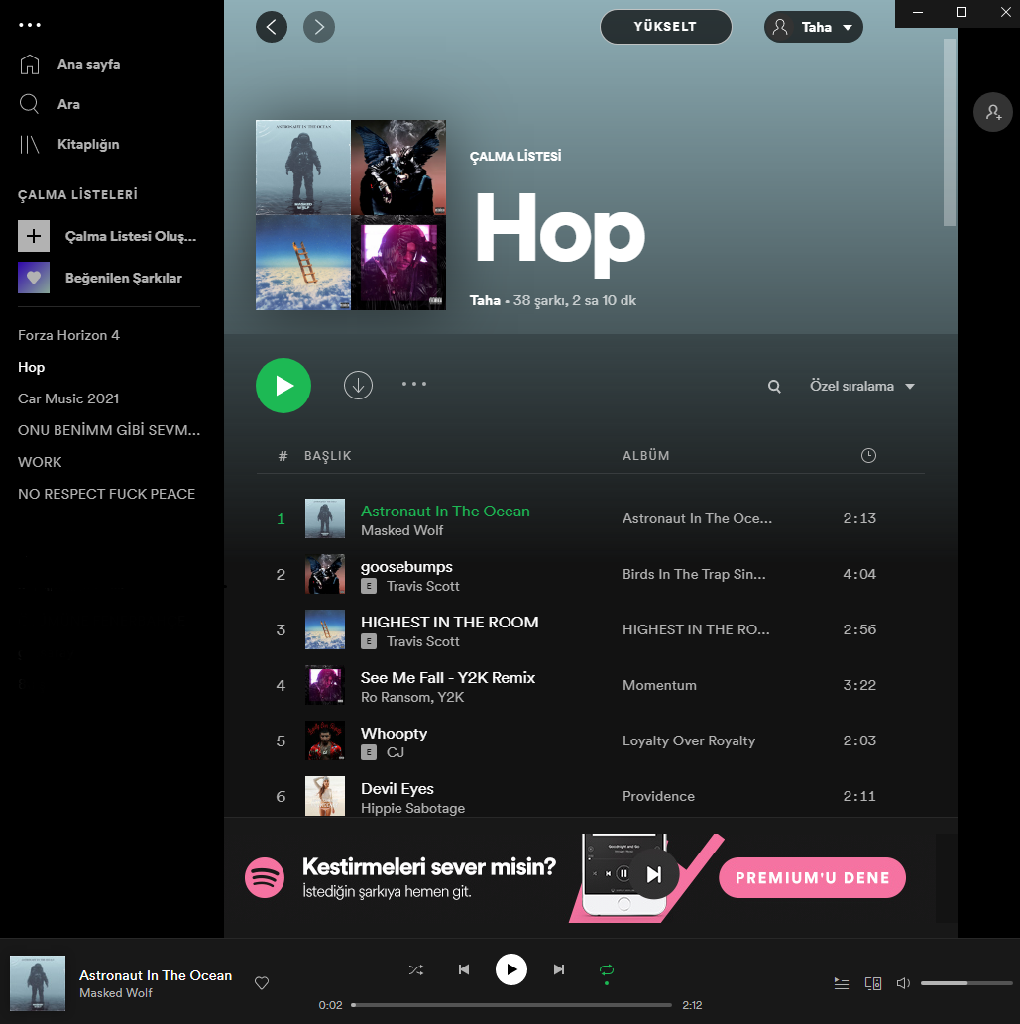The height and width of the screenshot is (1024, 1020).
Task: Click HIGHEST IN THE ROOM track title
Action: pos(450,623)
